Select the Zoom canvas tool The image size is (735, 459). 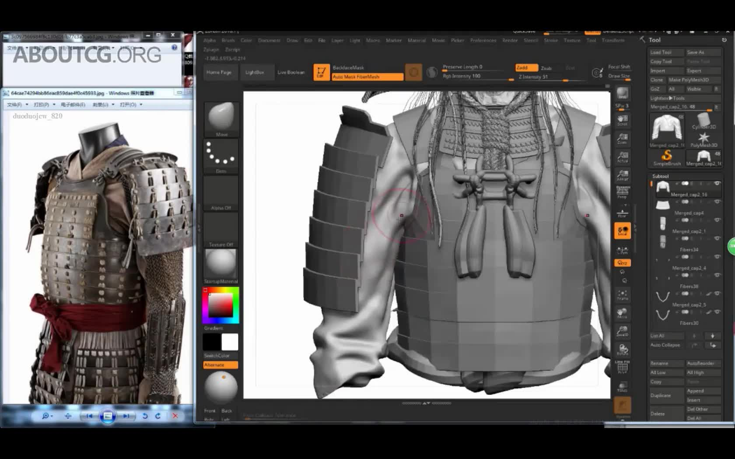tap(622, 139)
